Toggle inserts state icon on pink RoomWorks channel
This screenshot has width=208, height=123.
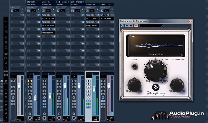tap(103, 101)
